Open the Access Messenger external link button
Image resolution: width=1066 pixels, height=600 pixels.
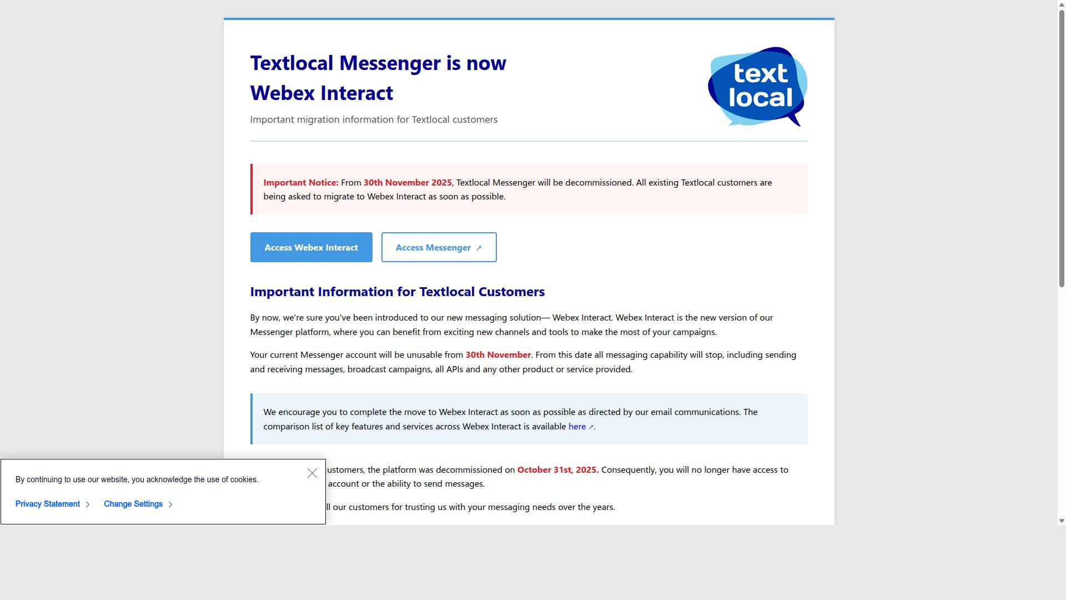[x=439, y=247]
